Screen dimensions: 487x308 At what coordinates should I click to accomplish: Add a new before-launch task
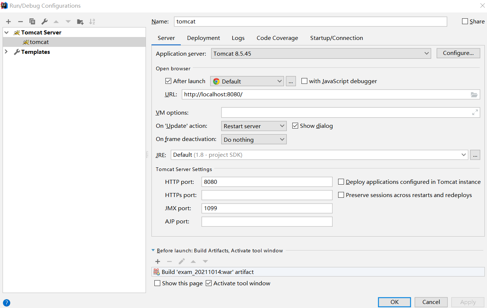pyautogui.click(x=158, y=261)
